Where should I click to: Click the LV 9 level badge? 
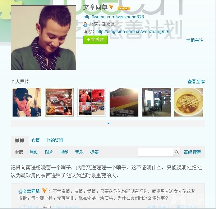pyautogui.click(x=124, y=8)
